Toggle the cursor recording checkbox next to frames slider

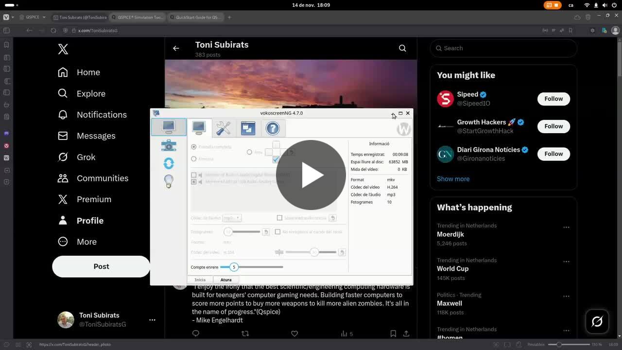[278, 232]
